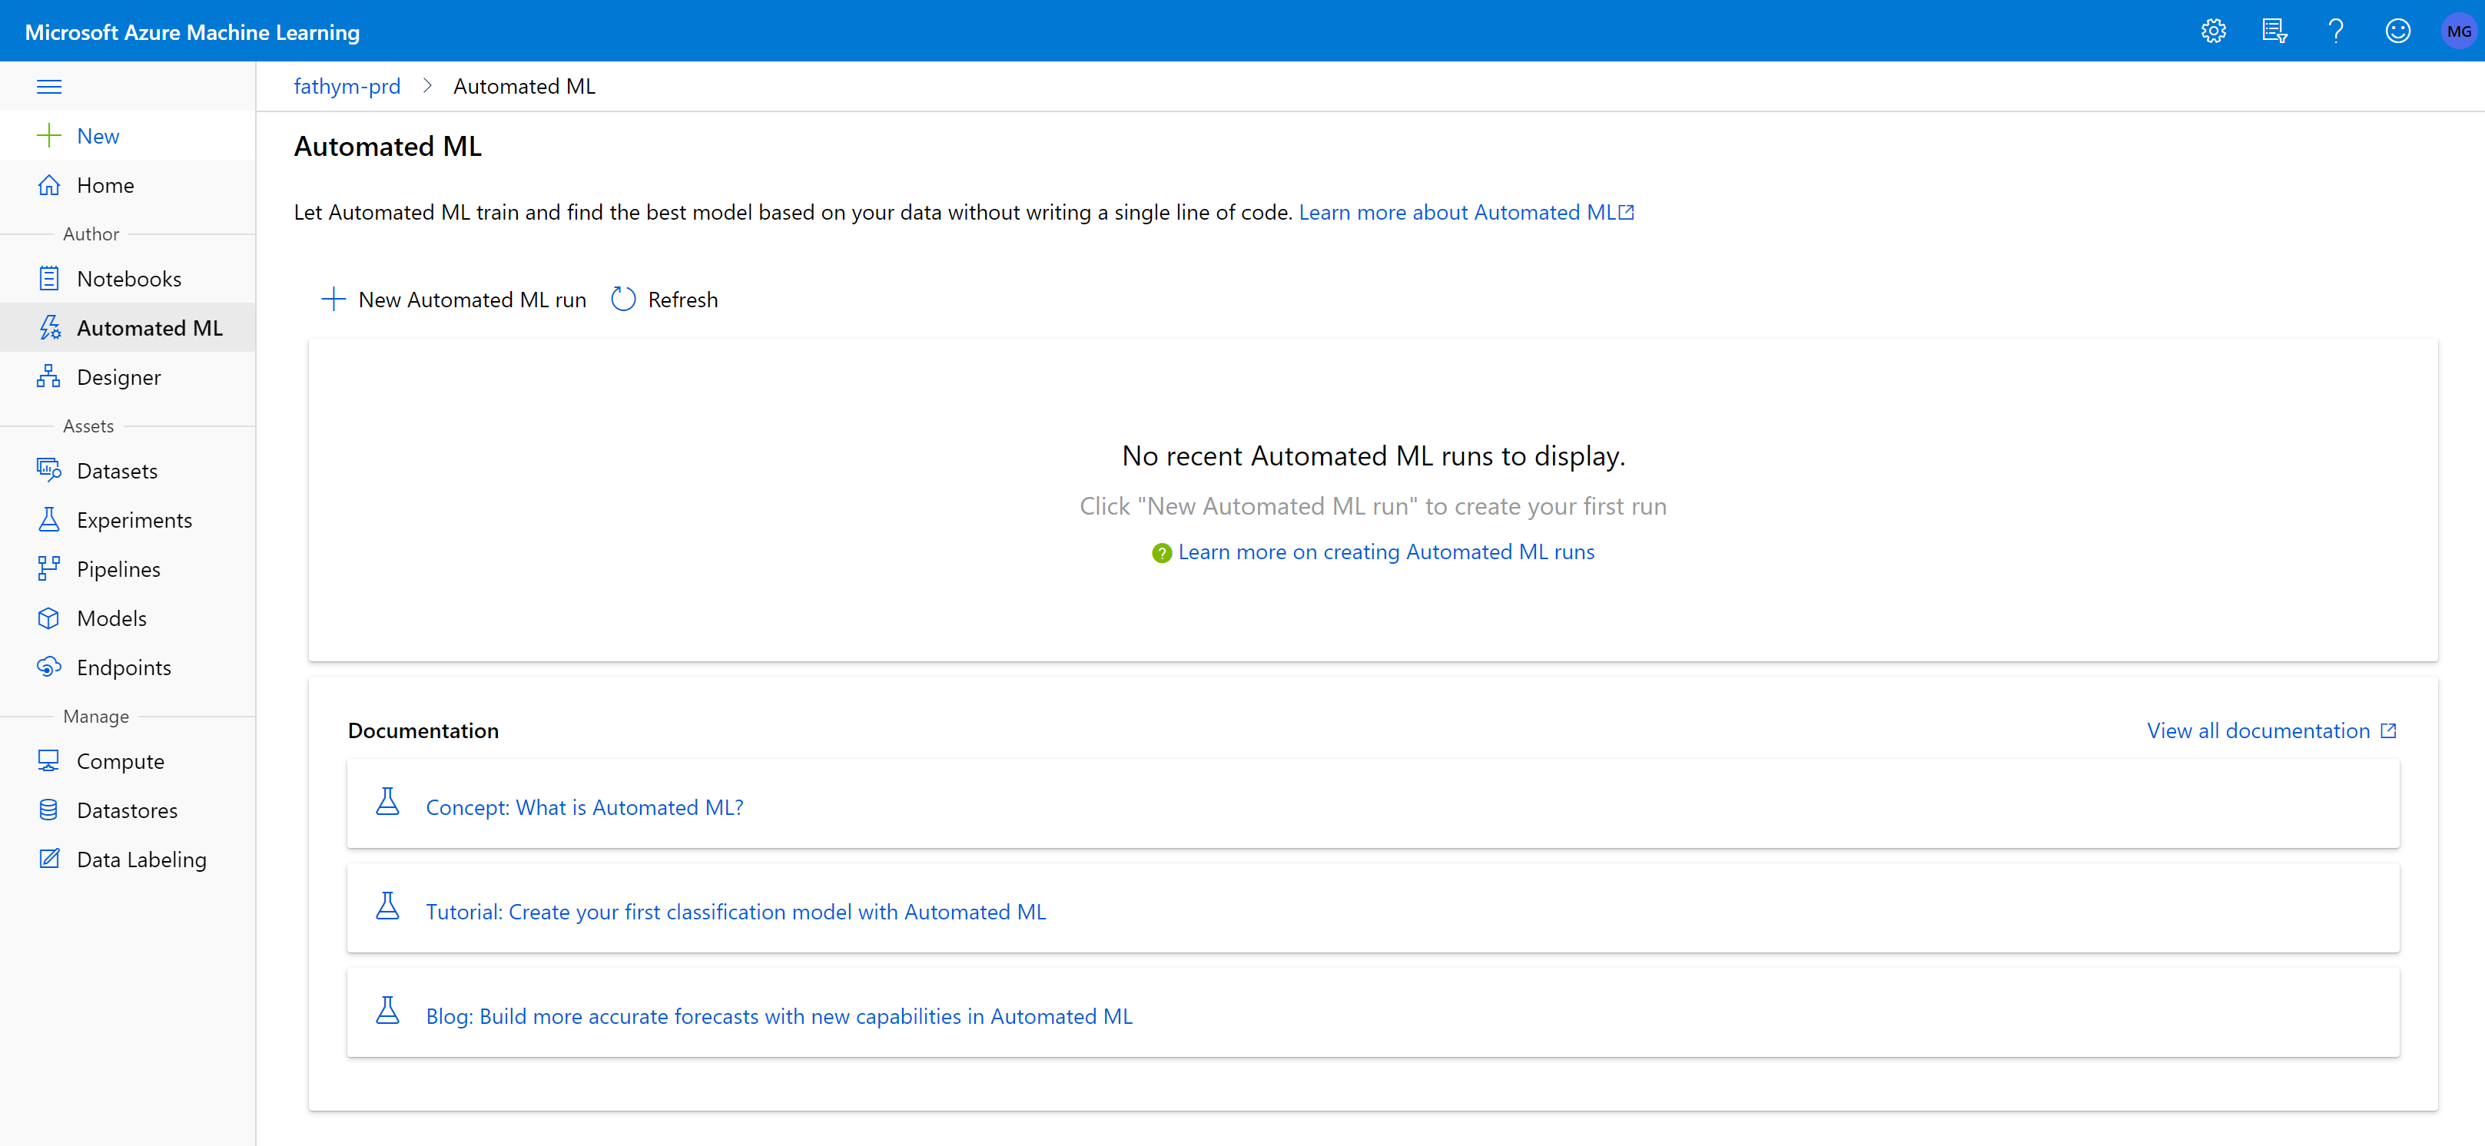Open Tutorial: Create your first classification model
2485x1146 pixels.
(x=736, y=912)
